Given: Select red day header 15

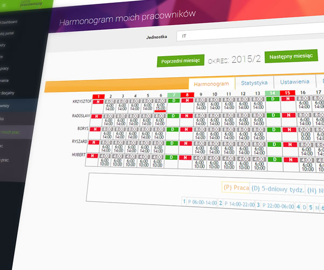Looking at the screenshot, I should [287, 93].
